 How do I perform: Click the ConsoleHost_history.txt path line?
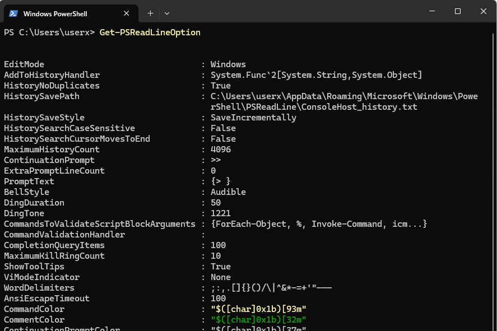point(314,107)
